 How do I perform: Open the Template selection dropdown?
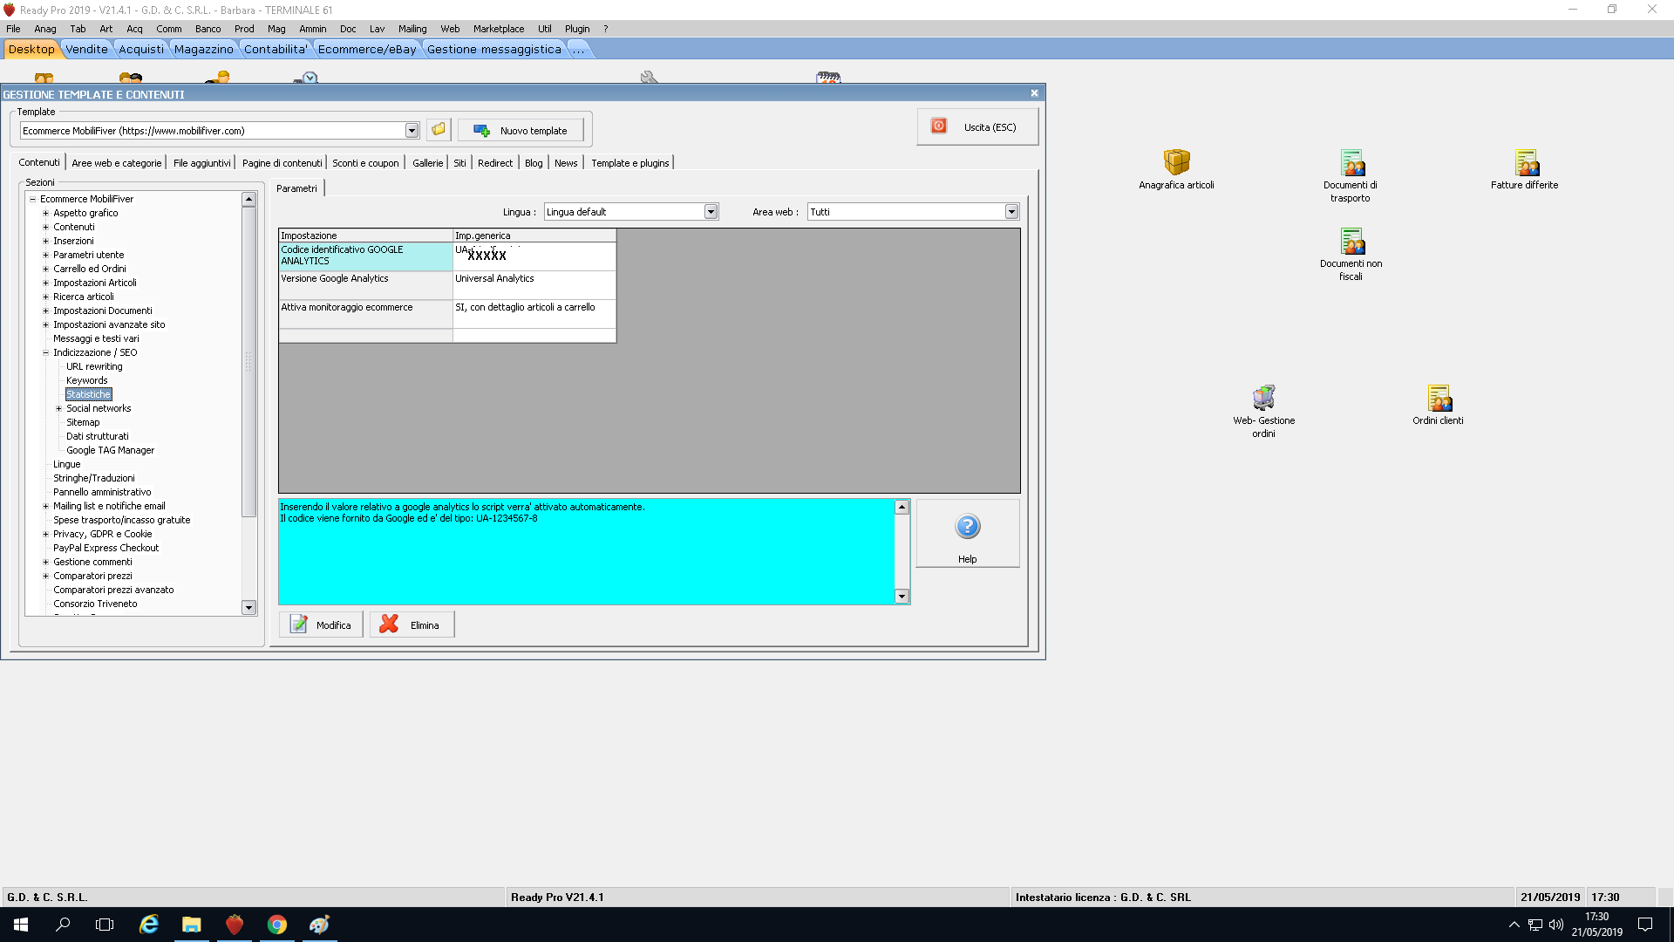click(412, 131)
